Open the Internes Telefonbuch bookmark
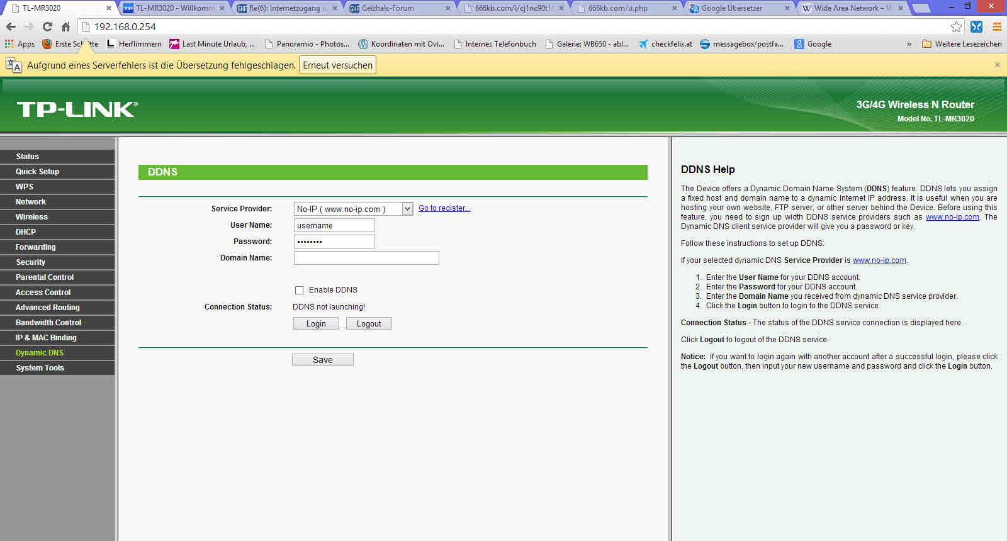The width and height of the screenshot is (1007, 541). 495,44
